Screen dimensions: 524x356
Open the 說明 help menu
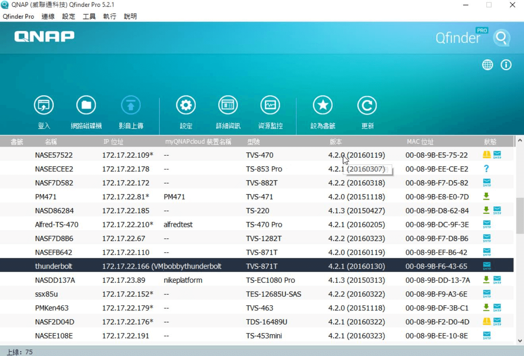(x=130, y=16)
